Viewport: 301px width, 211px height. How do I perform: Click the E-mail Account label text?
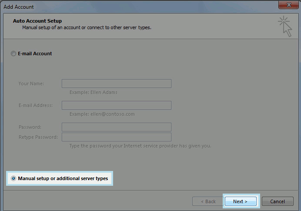[x=35, y=54]
